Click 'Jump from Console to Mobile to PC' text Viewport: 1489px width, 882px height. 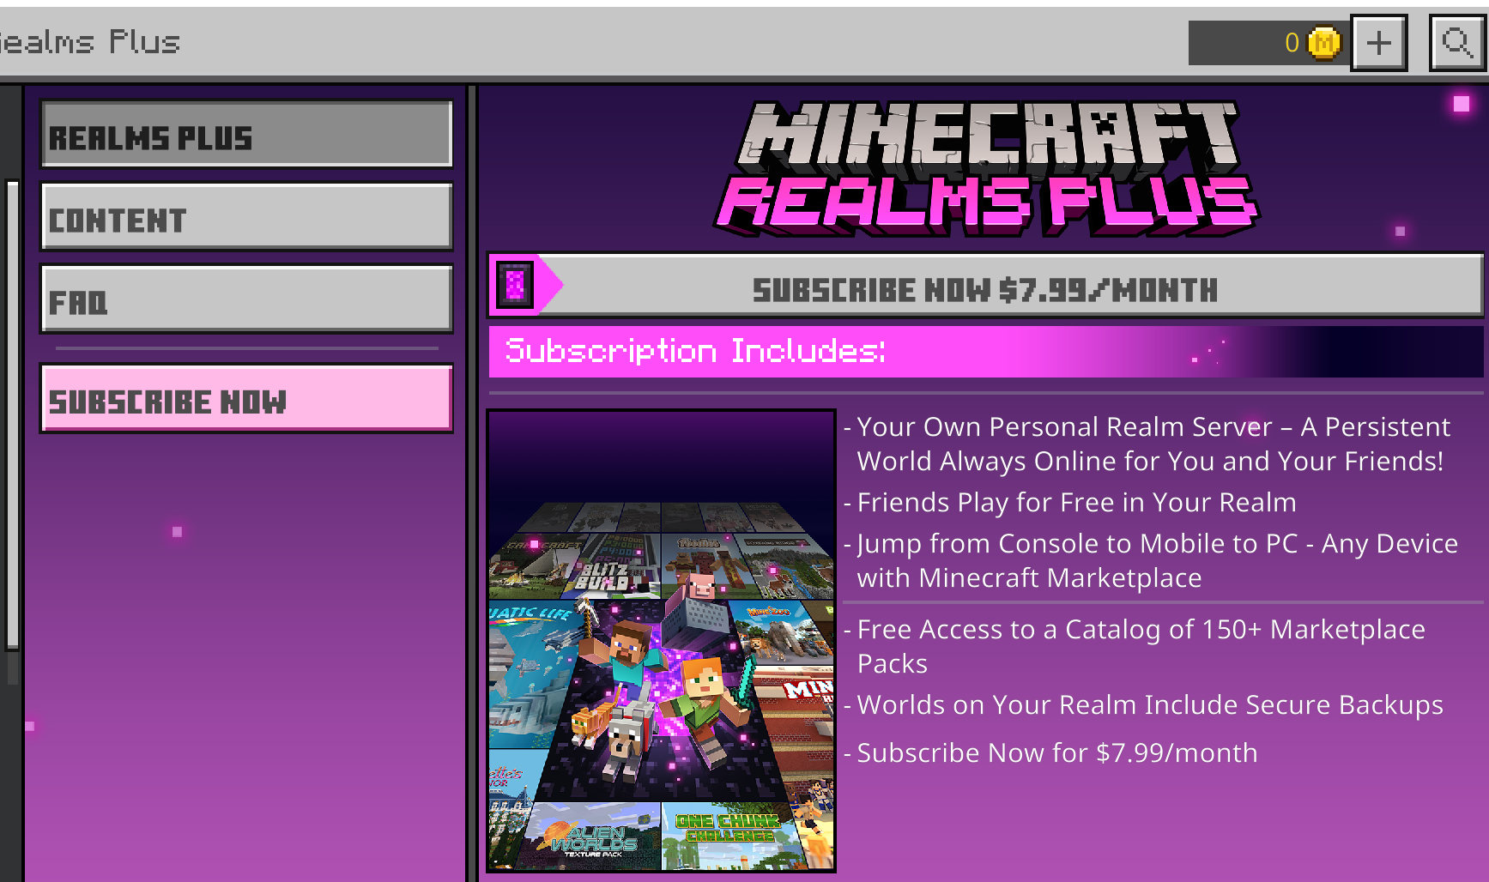(1077, 543)
